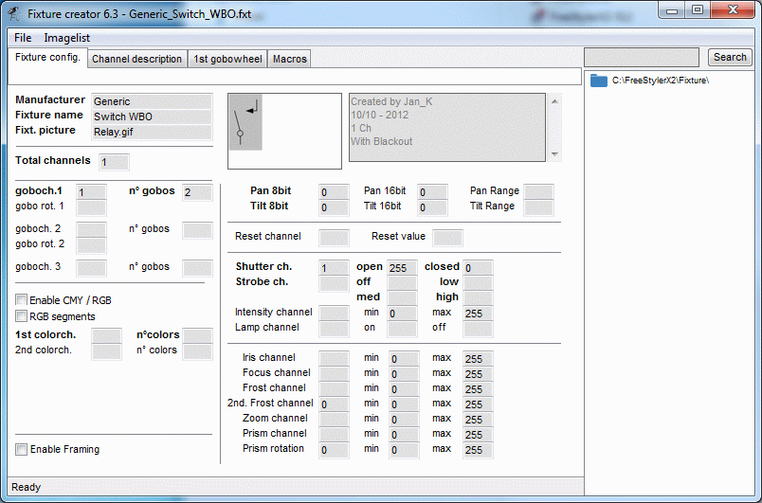Click the Prism rotation field

334,450
